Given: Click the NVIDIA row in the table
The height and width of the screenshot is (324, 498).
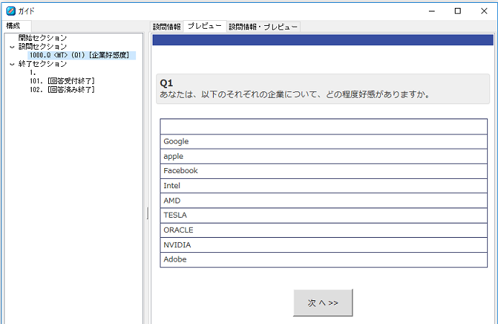Looking at the screenshot, I should point(324,245).
